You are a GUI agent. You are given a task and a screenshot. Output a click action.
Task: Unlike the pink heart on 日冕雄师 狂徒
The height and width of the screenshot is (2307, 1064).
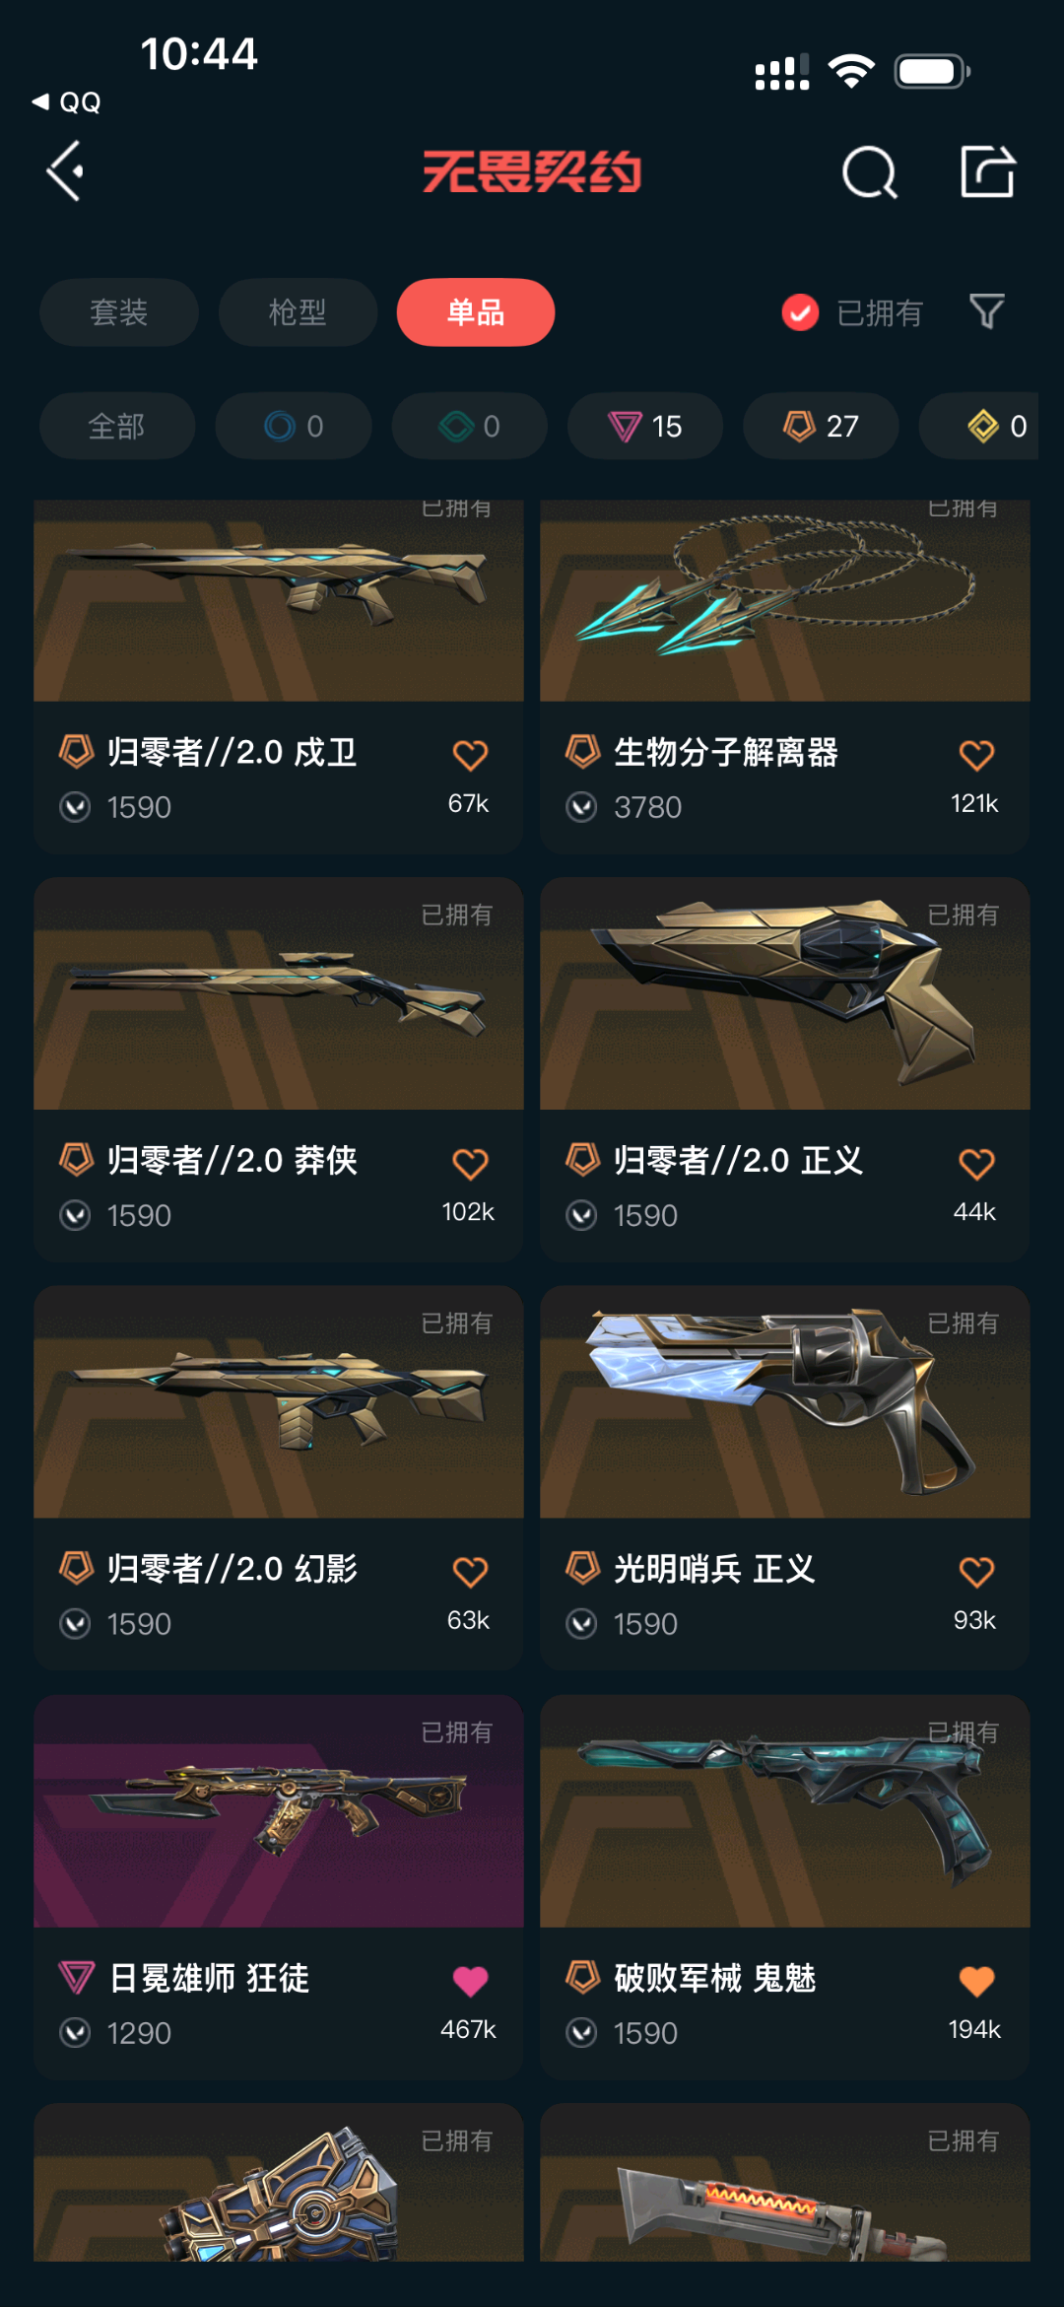click(470, 1981)
